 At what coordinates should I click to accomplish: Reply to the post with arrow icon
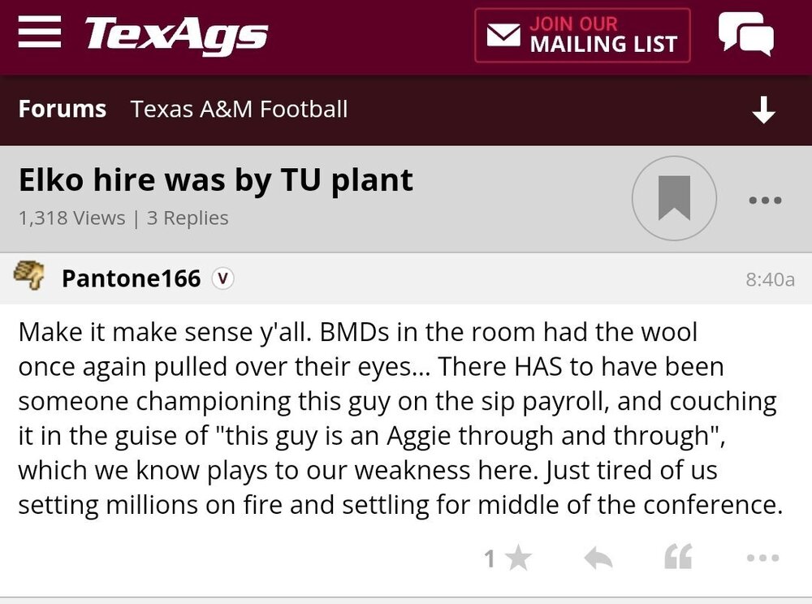point(598,558)
